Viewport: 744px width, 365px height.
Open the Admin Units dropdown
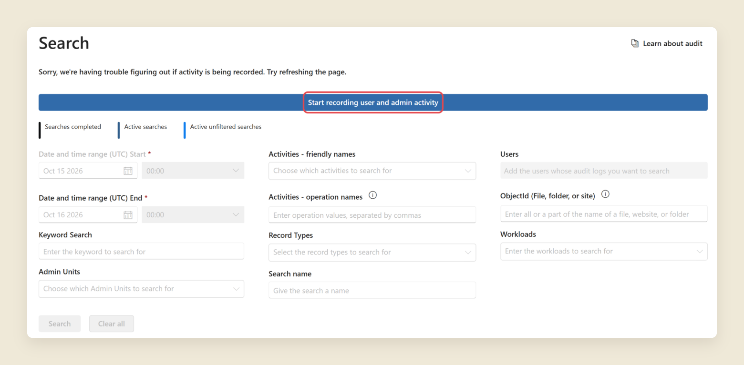pos(141,289)
